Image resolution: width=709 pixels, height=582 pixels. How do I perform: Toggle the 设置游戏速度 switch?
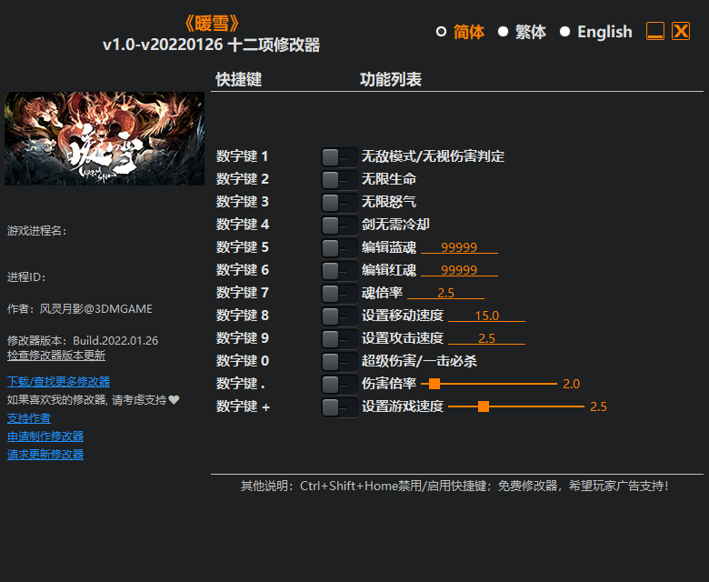click(339, 407)
